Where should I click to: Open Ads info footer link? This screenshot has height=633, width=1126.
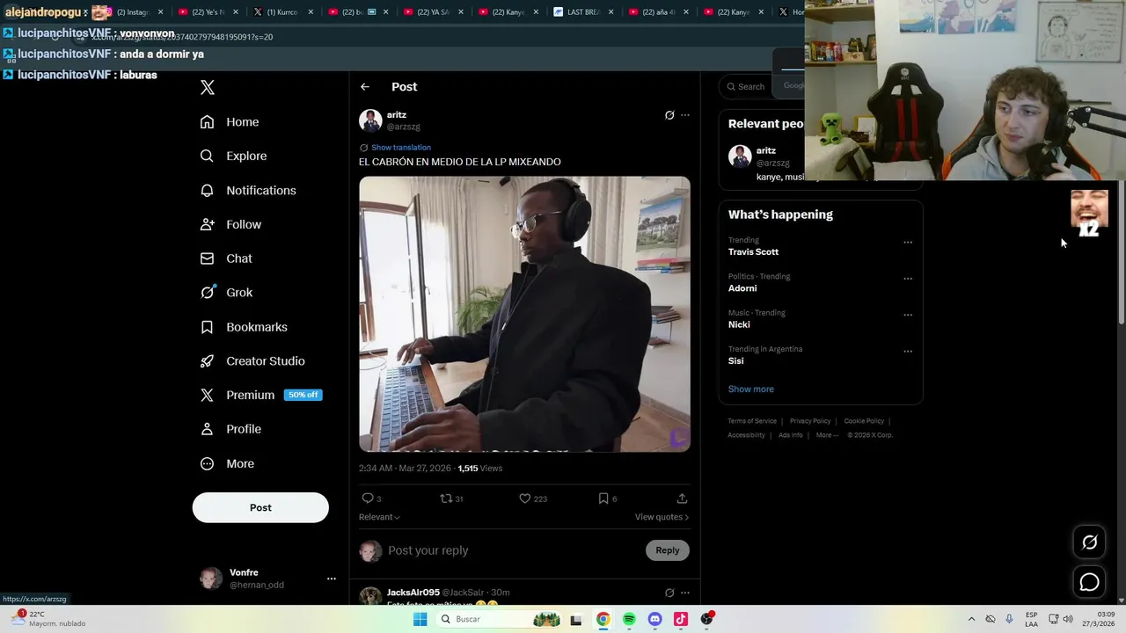point(790,435)
